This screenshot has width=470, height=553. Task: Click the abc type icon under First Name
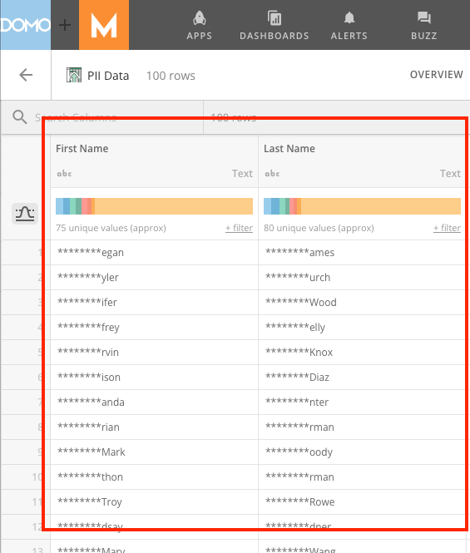[65, 174]
